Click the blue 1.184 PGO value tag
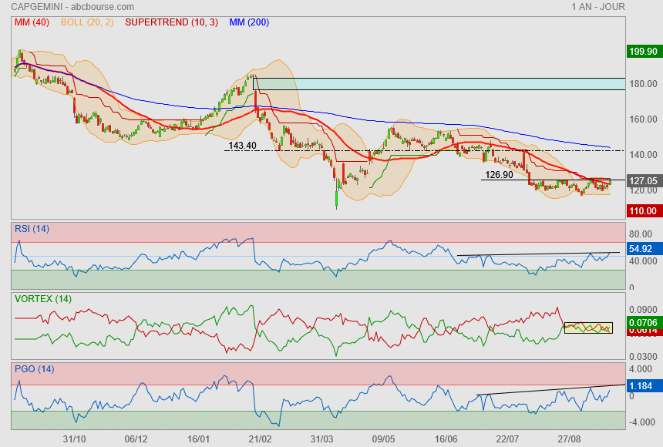Image resolution: width=663 pixels, height=447 pixels. [643, 385]
